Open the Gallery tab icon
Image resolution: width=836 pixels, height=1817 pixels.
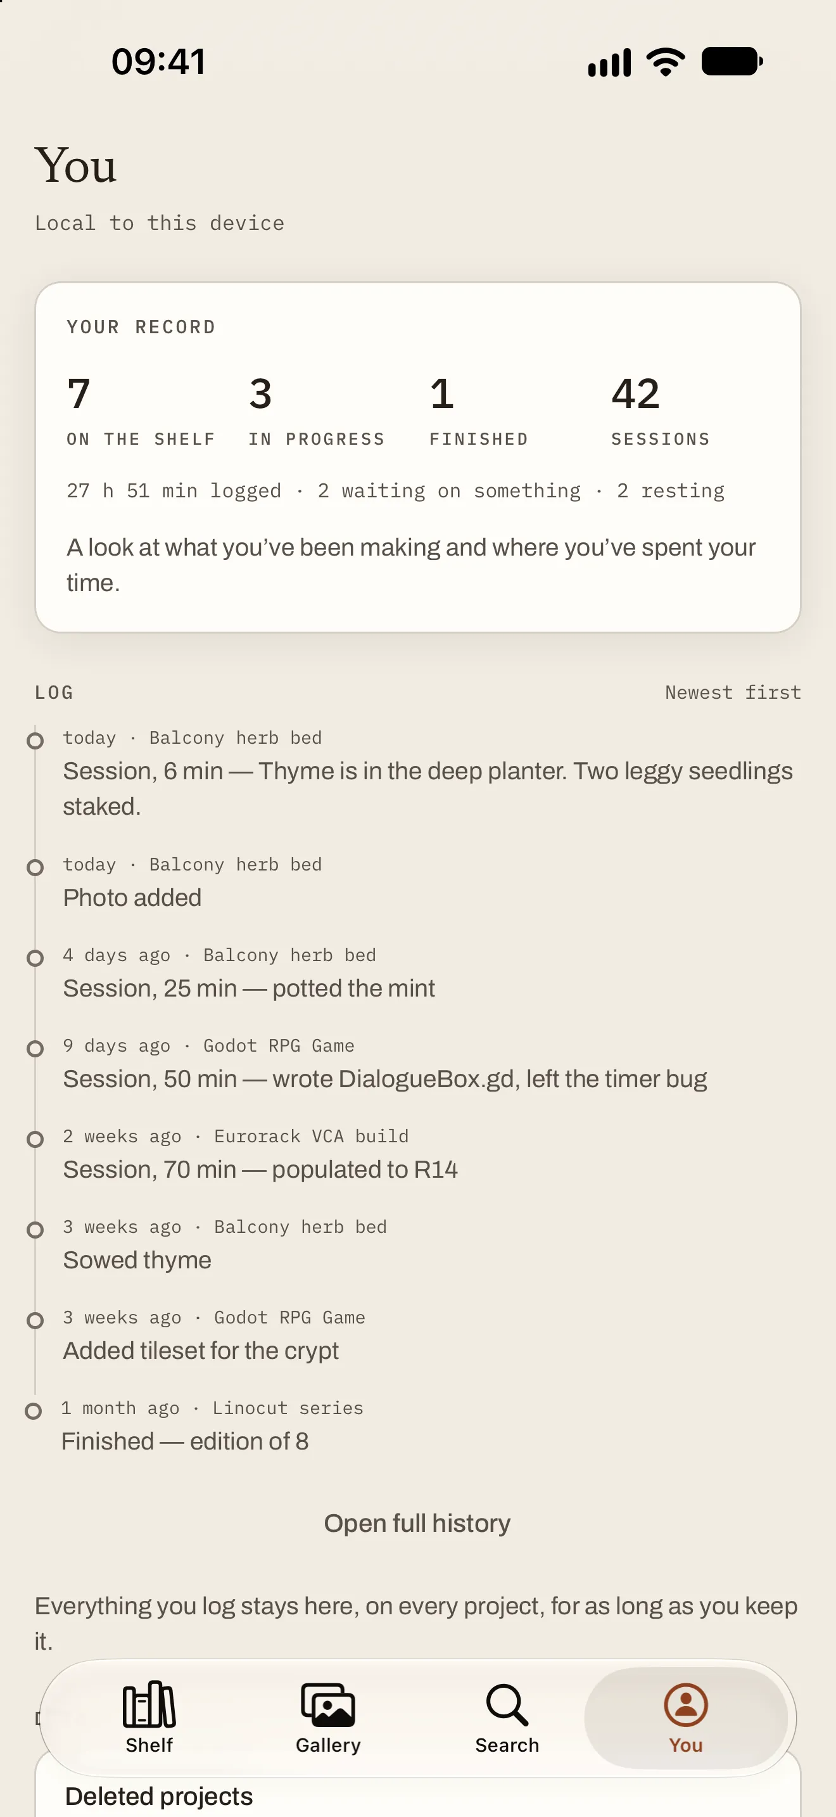tap(328, 1704)
